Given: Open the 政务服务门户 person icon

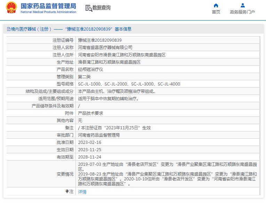Looking at the screenshot, I should point(243,6).
